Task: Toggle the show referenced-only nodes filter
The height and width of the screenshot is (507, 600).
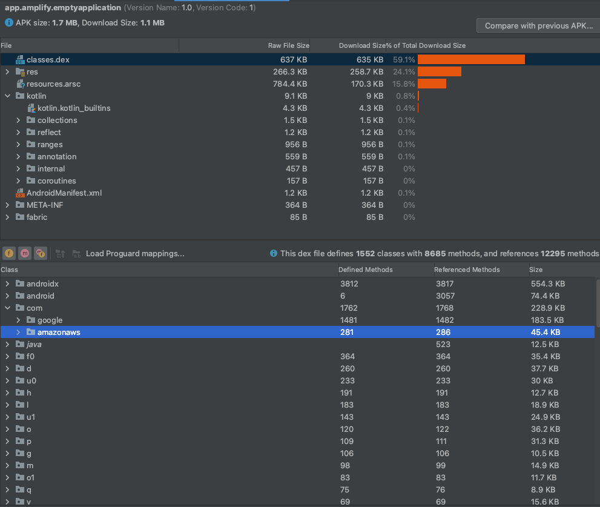Action: [x=41, y=253]
